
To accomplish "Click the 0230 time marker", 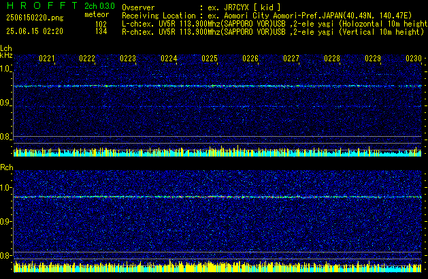I will (414, 59).
